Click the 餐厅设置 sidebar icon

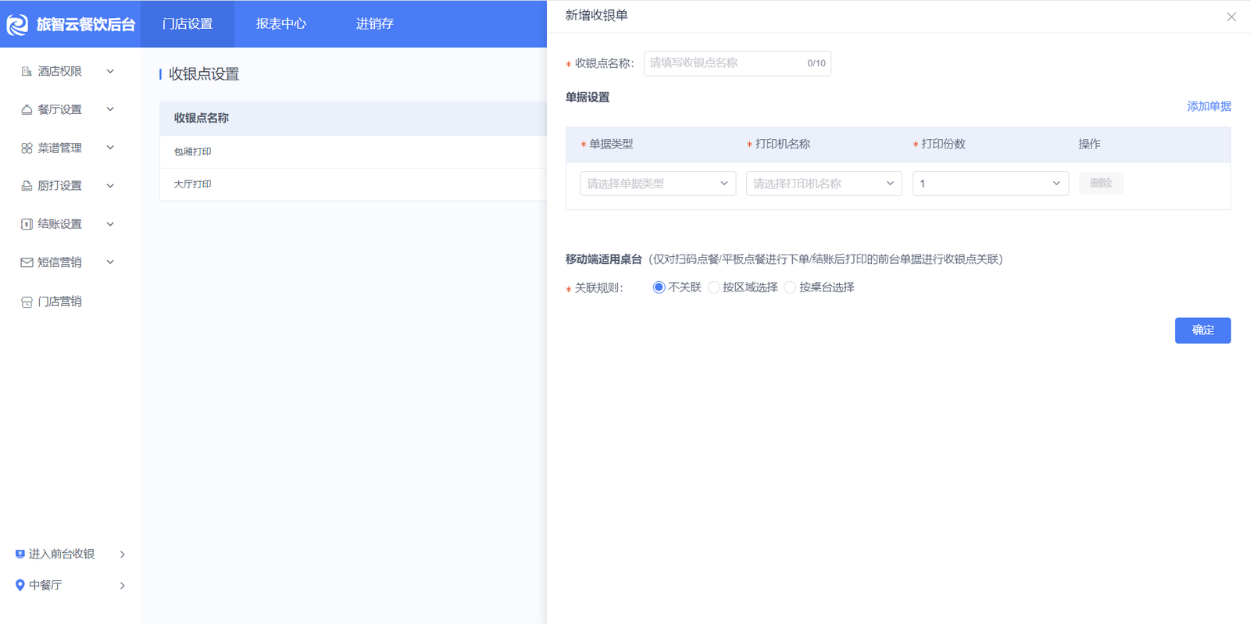click(27, 109)
